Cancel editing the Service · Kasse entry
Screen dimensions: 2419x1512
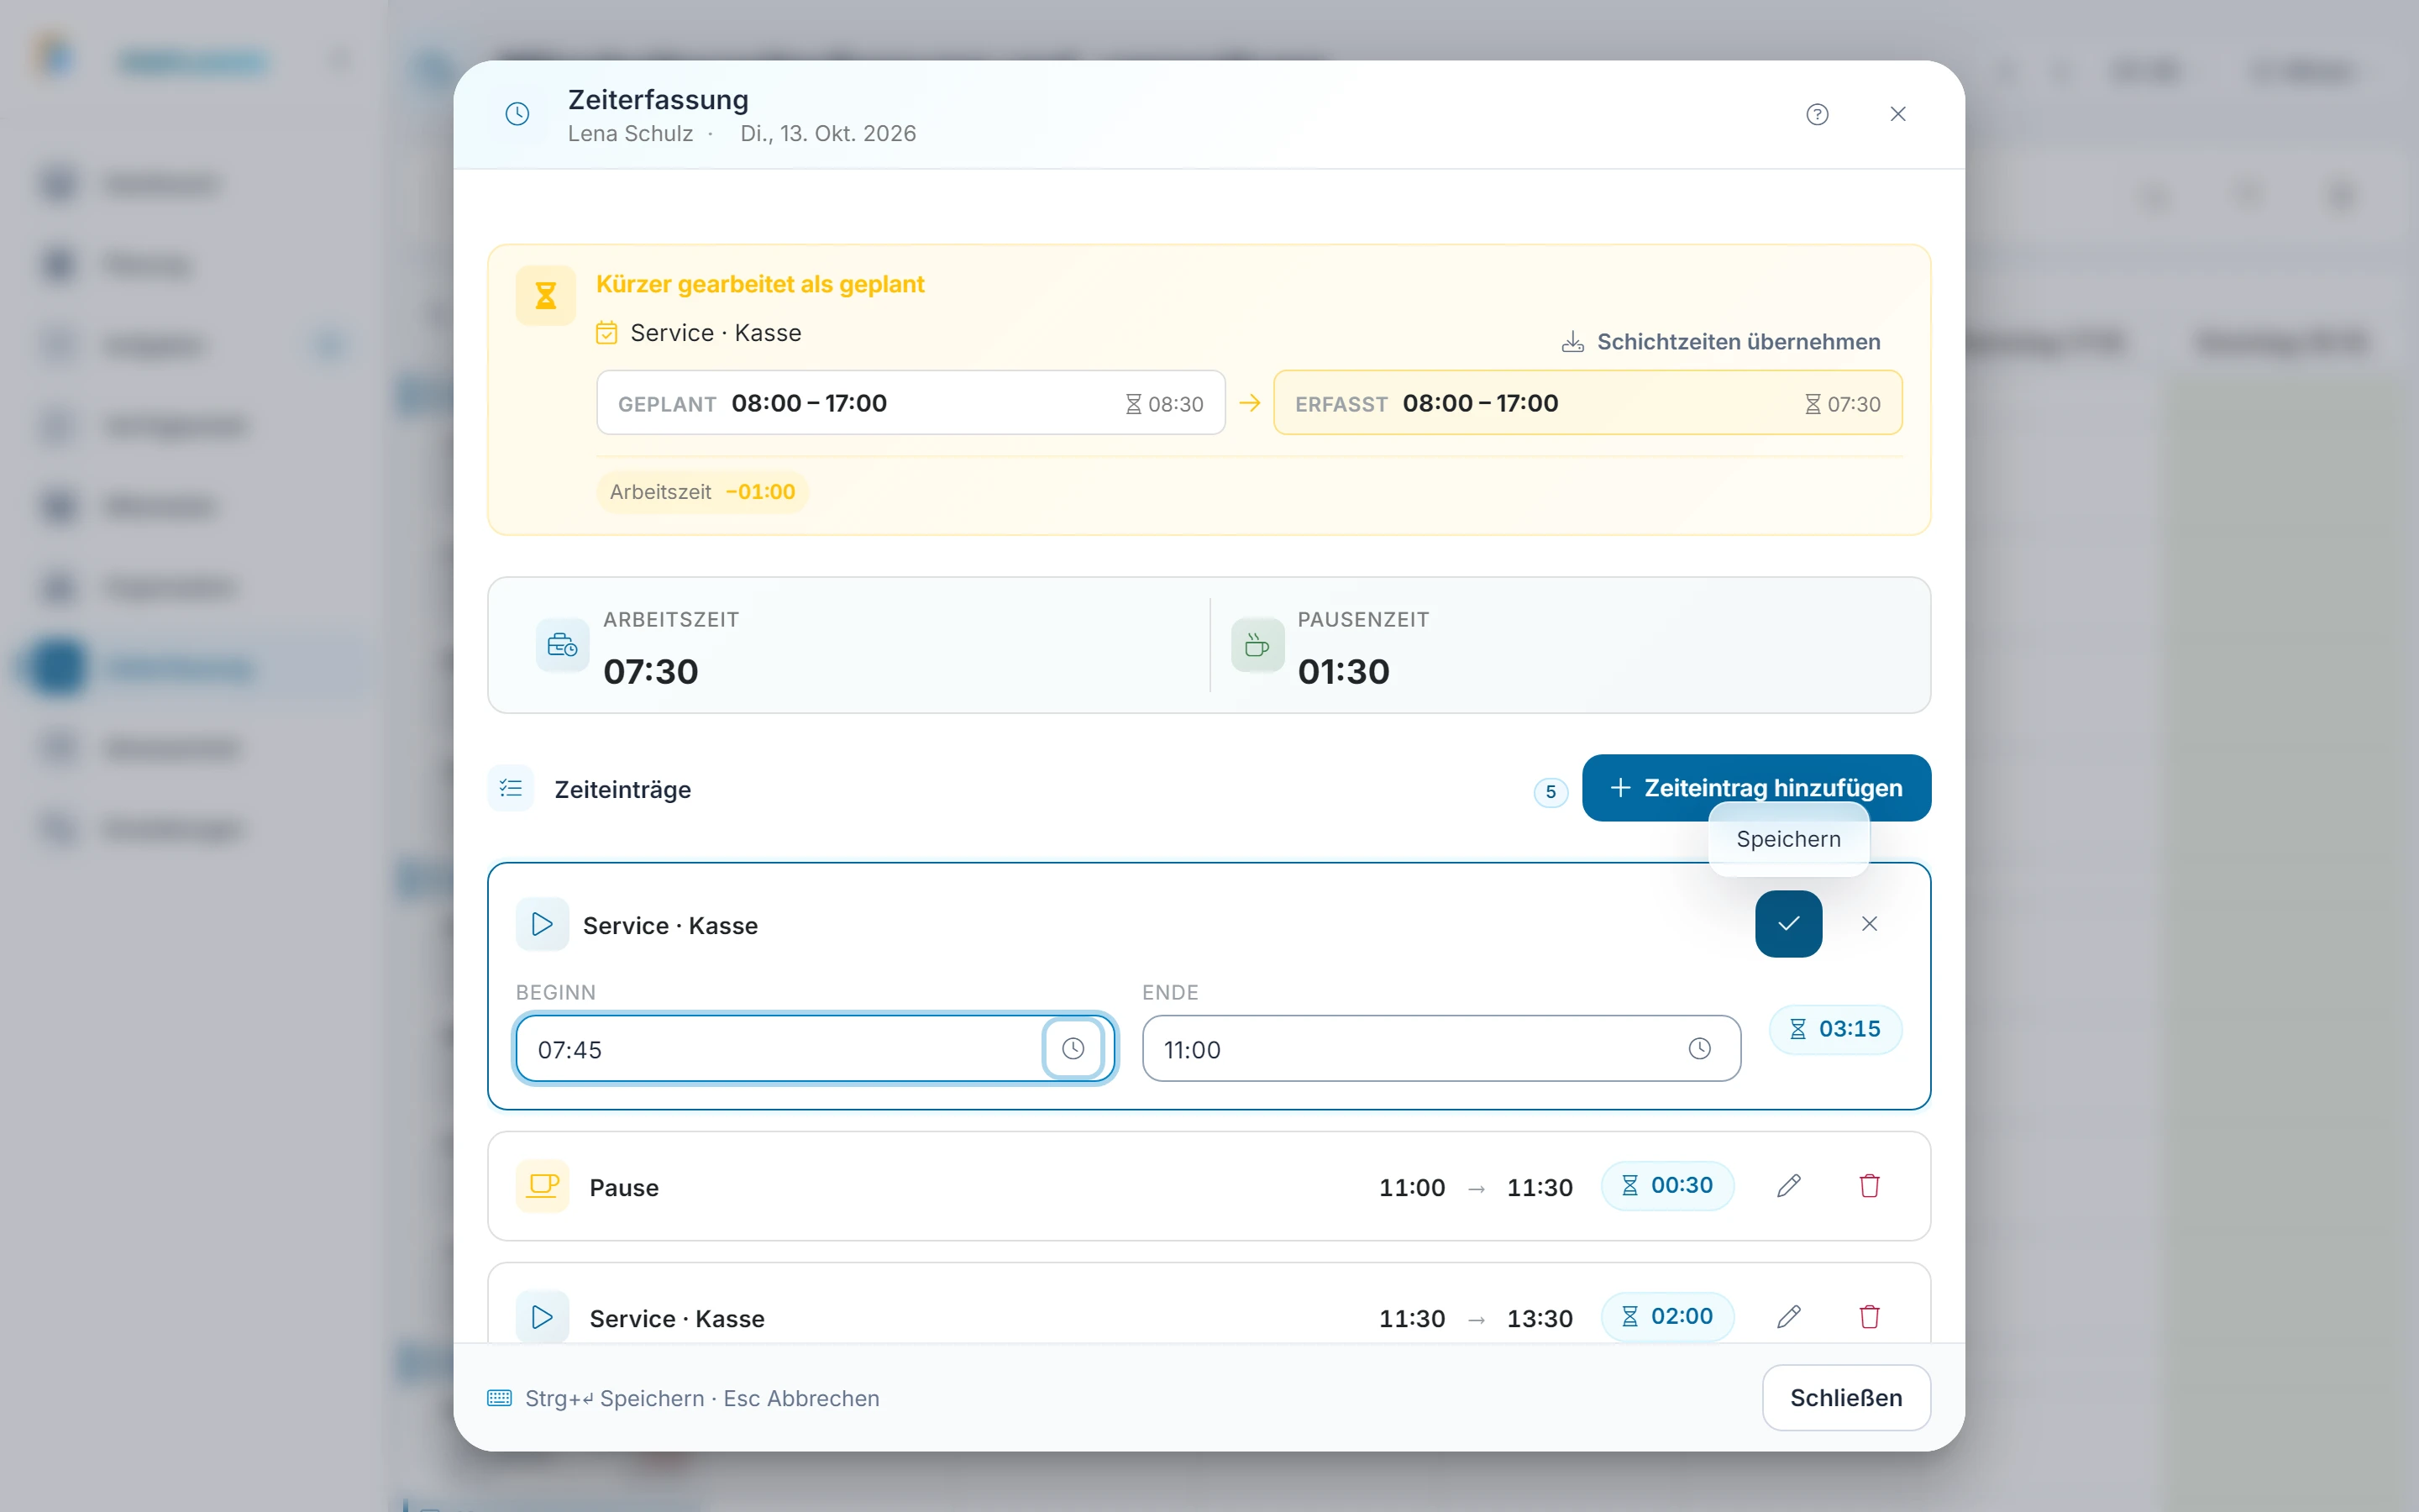(x=1869, y=924)
